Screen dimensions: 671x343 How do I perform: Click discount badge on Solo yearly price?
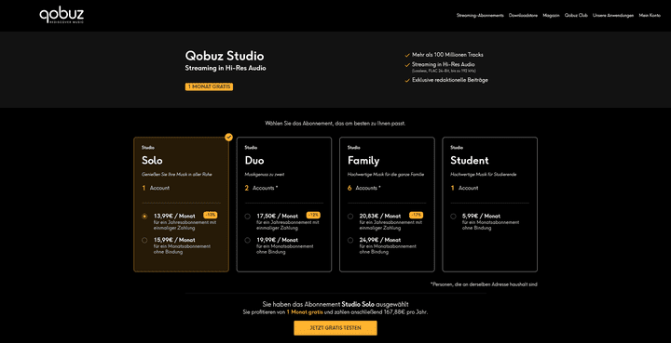[210, 215]
